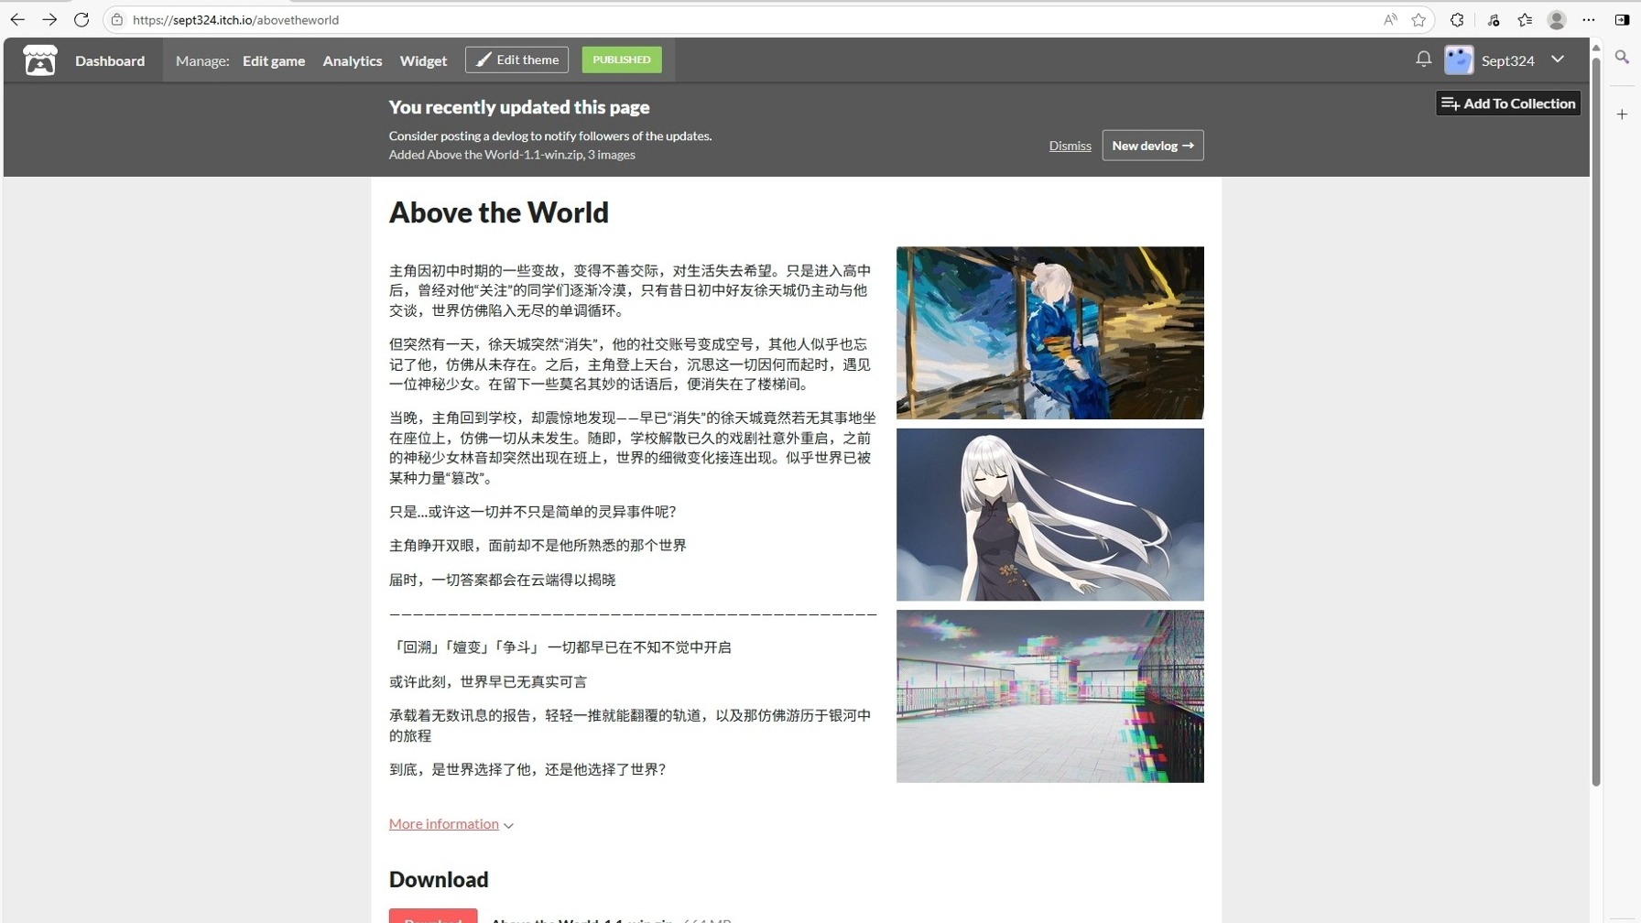Viewport: 1641px width, 923px height.
Task: Open browser extensions puzzle icon
Action: [x=1457, y=19]
